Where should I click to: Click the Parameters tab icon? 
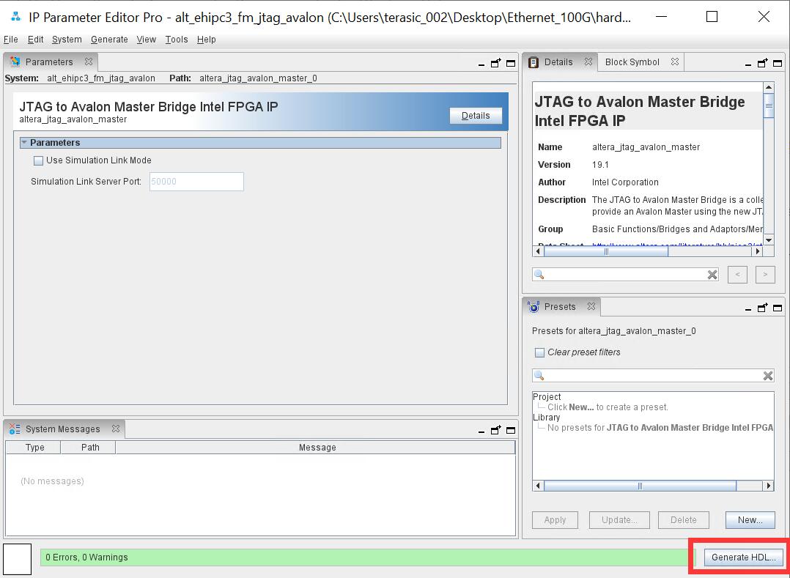point(15,62)
